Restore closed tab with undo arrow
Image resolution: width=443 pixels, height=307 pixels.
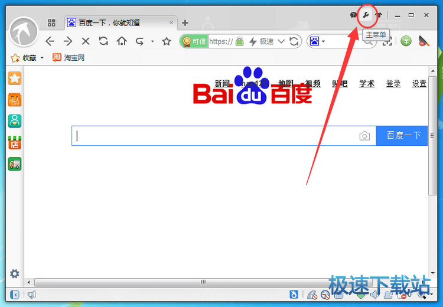pos(140,41)
